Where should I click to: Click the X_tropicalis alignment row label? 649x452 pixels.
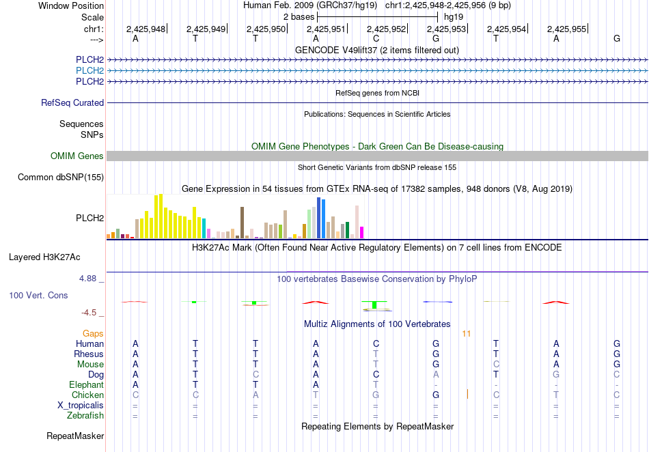pyautogui.click(x=81, y=406)
